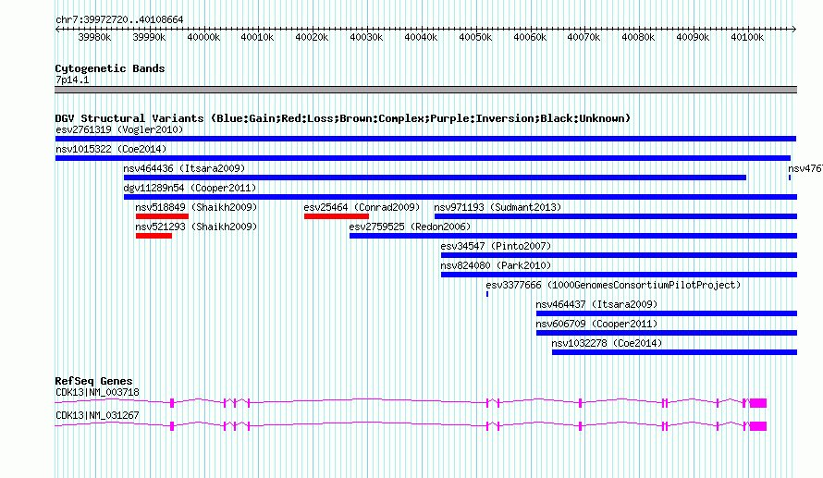Open esv2759525 (Redon2006) variant label
This screenshot has height=478, width=823.
click(x=410, y=227)
